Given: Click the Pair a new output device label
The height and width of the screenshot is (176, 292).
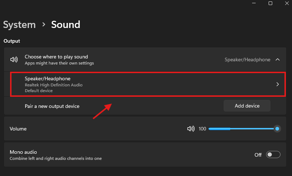Looking at the screenshot, I should pyautogui.click(x=52, y=106).
